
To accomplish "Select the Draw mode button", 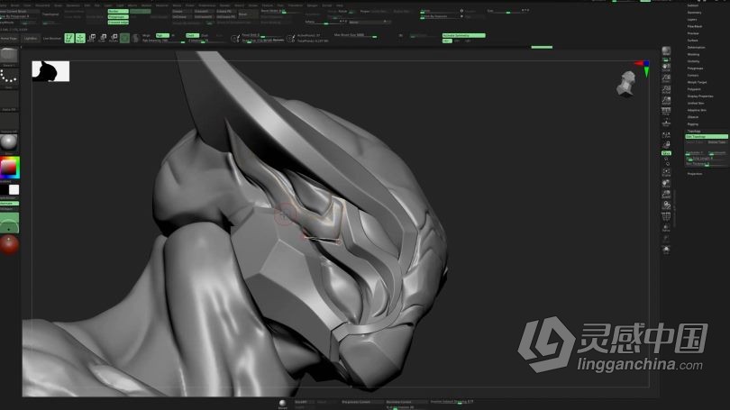I will click(80, 38).
